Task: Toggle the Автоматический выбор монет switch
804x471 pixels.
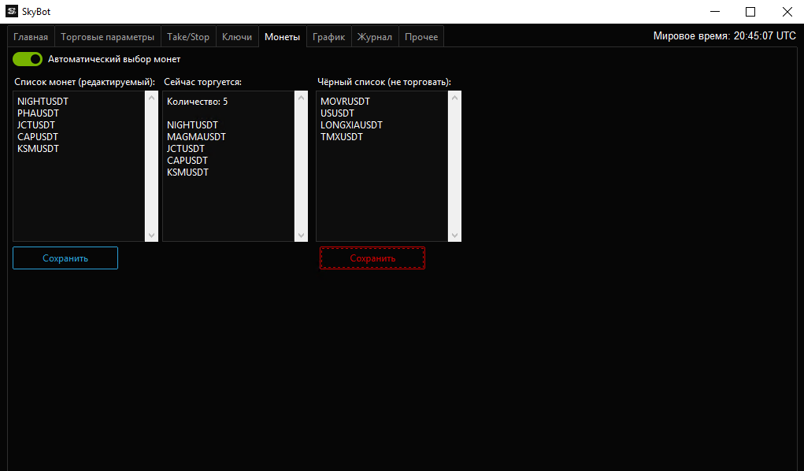Action: [x=28, y=59]
